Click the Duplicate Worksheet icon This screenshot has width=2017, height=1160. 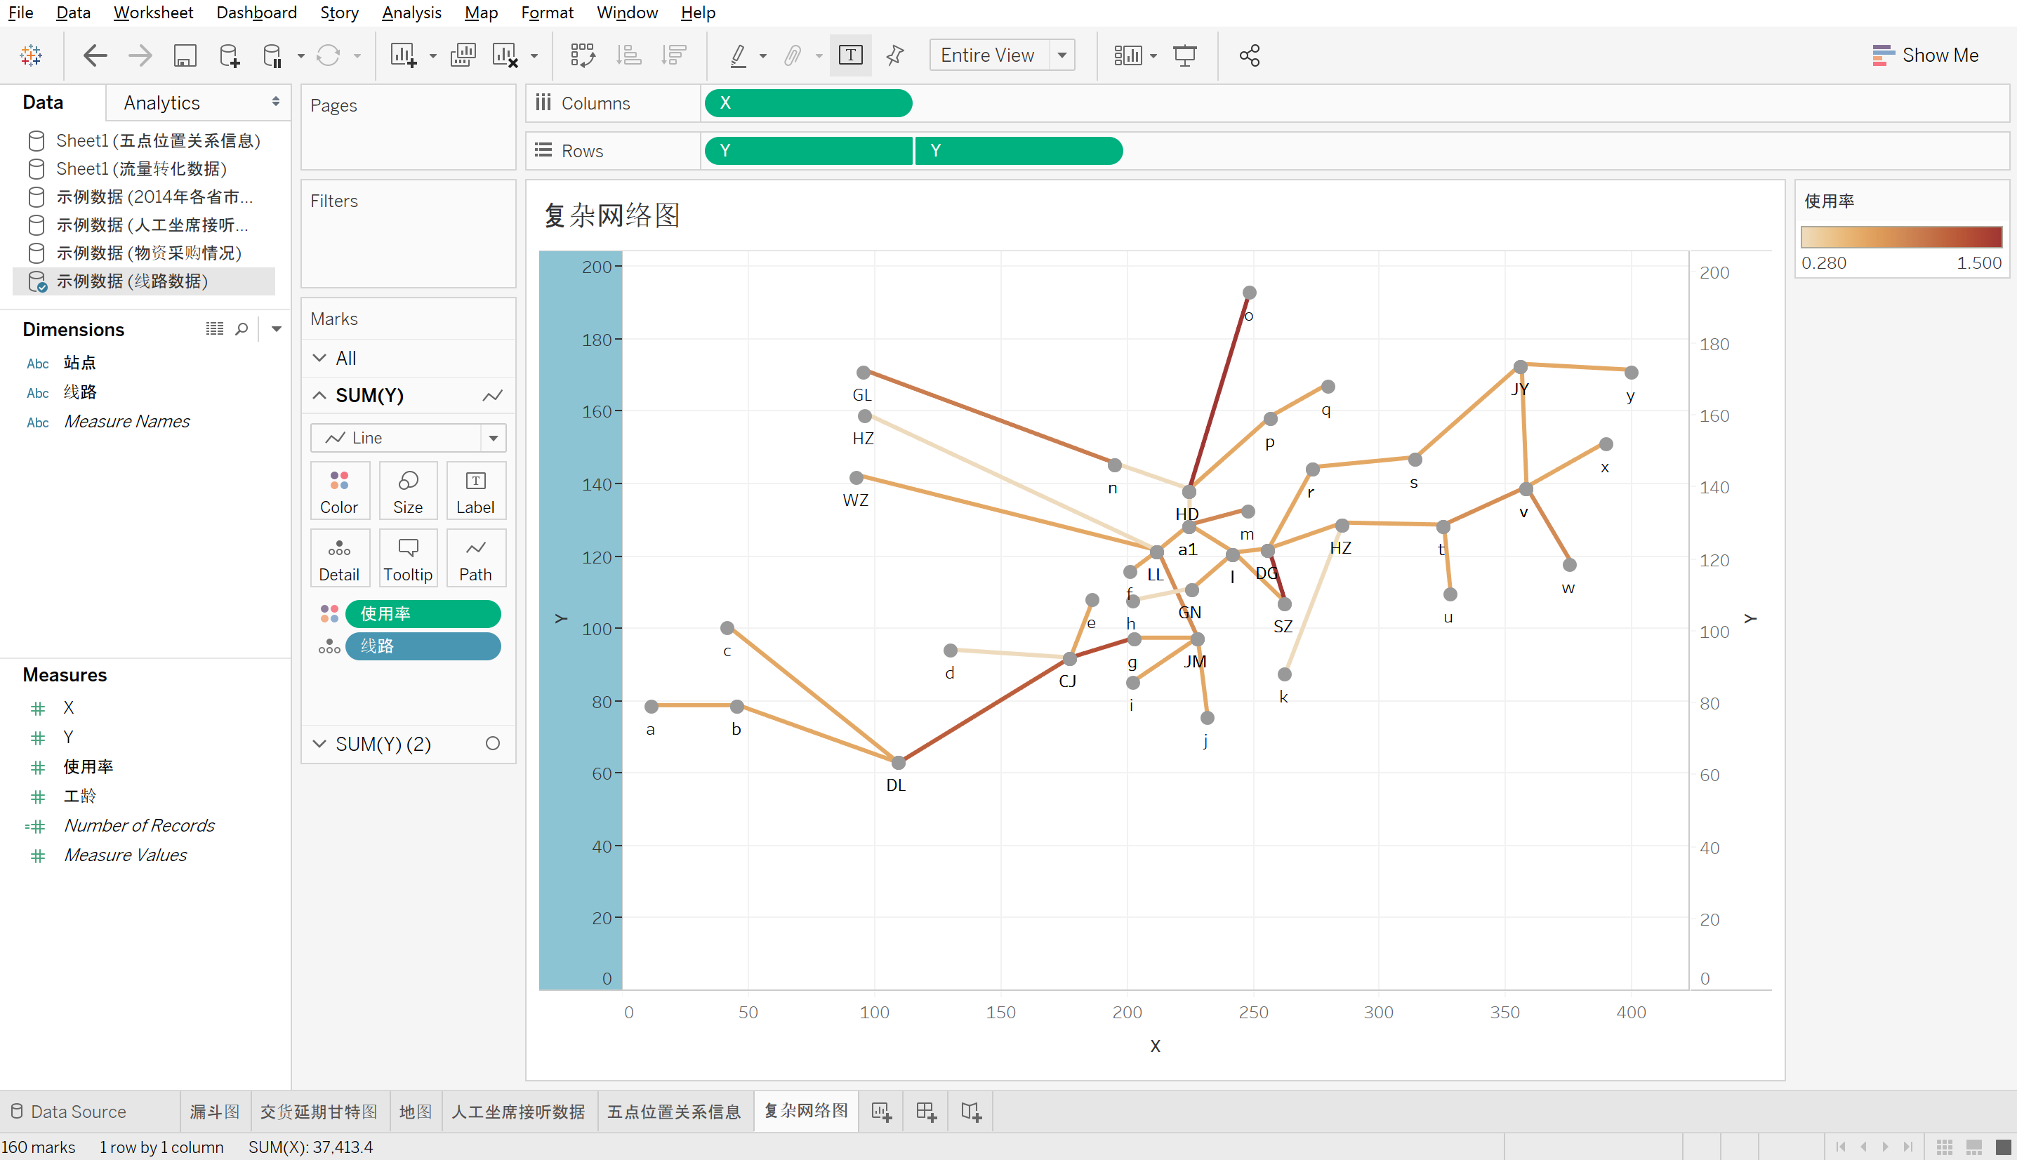[x=462, y=55]
